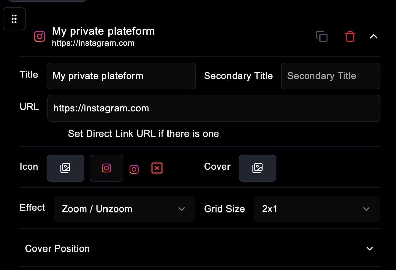Click the chevron arrow inside Grid Size selector

[366, 209]
